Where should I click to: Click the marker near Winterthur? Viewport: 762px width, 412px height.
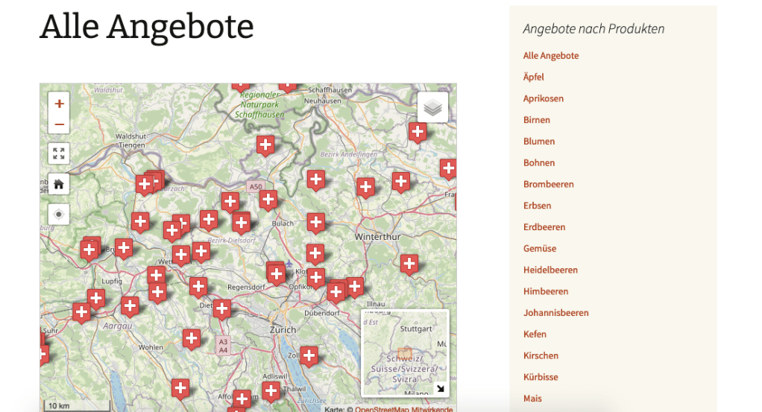tap(409, 263)
